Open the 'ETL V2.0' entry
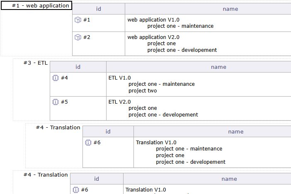 pyautogui.click(x=119, y=102)
